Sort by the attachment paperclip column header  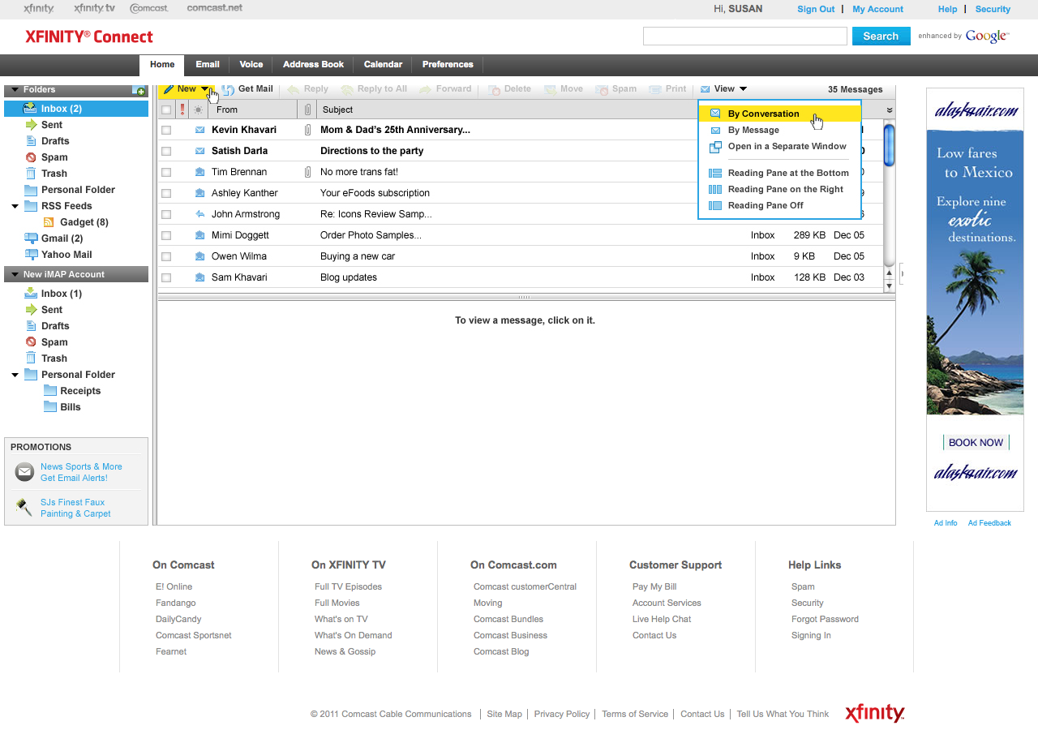click(307, 109)
